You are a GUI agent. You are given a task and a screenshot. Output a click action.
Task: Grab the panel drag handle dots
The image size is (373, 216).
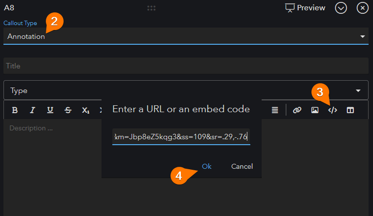151,8
